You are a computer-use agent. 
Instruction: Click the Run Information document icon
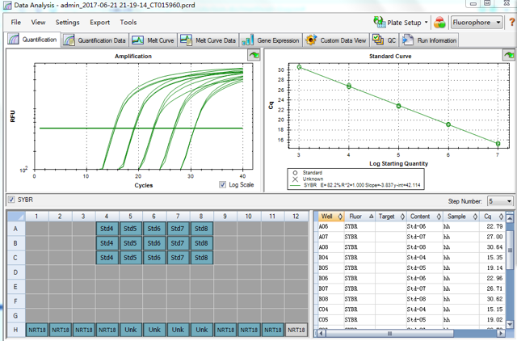408,40
